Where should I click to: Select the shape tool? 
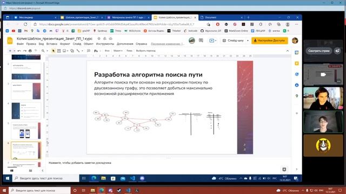click(72, 51)
